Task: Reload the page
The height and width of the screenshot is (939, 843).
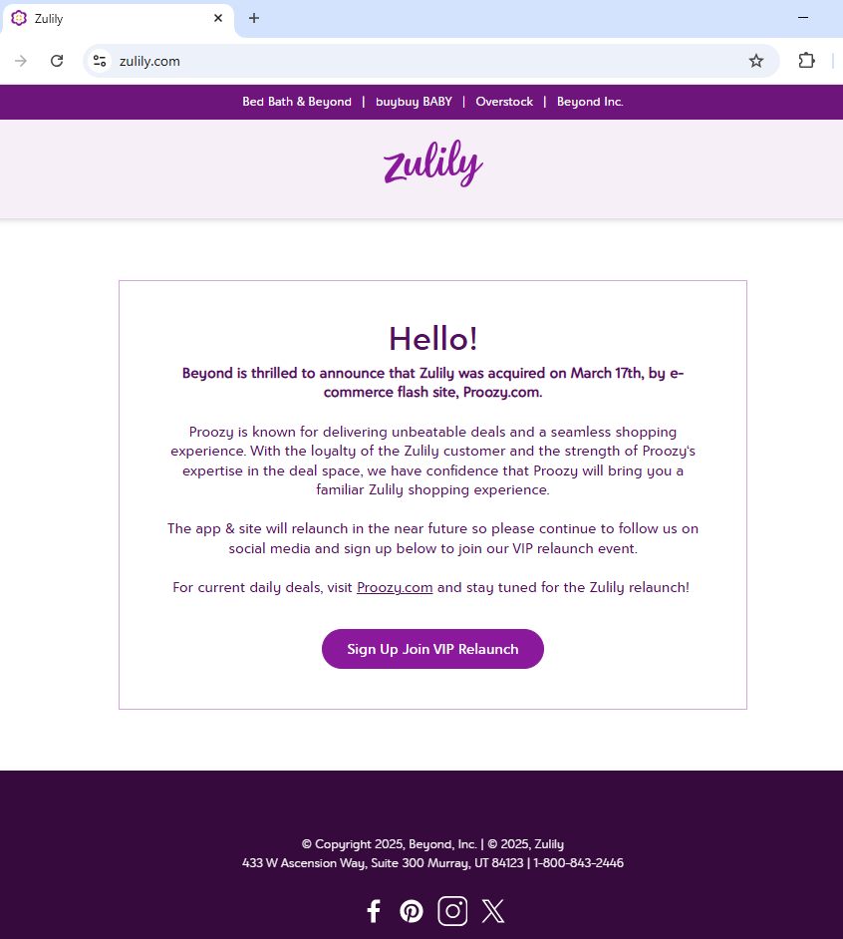Action: [x=57, y=61]
